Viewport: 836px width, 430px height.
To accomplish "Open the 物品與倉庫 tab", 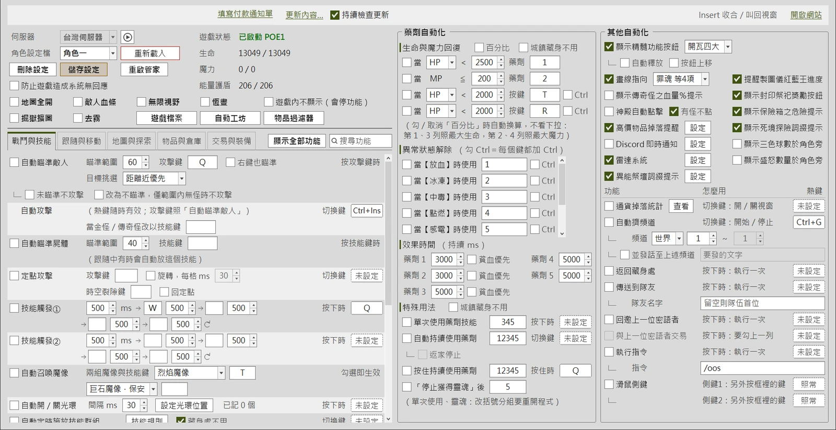I will [x=182, y=141].
